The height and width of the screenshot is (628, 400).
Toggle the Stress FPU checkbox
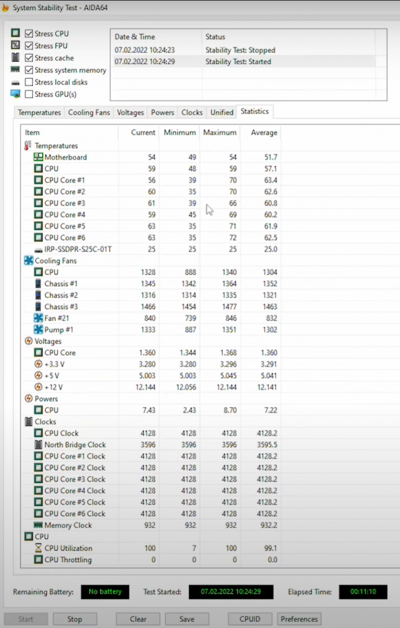tap(29, 45)
